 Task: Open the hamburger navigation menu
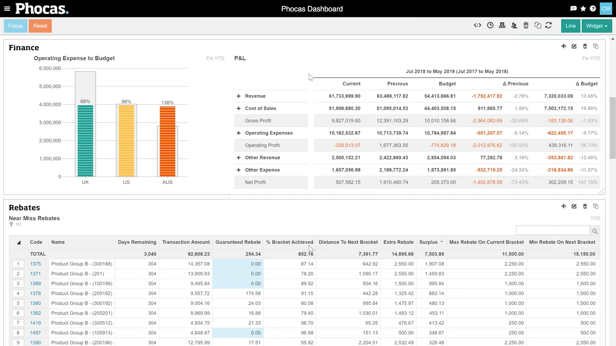[x=7, y=9]
